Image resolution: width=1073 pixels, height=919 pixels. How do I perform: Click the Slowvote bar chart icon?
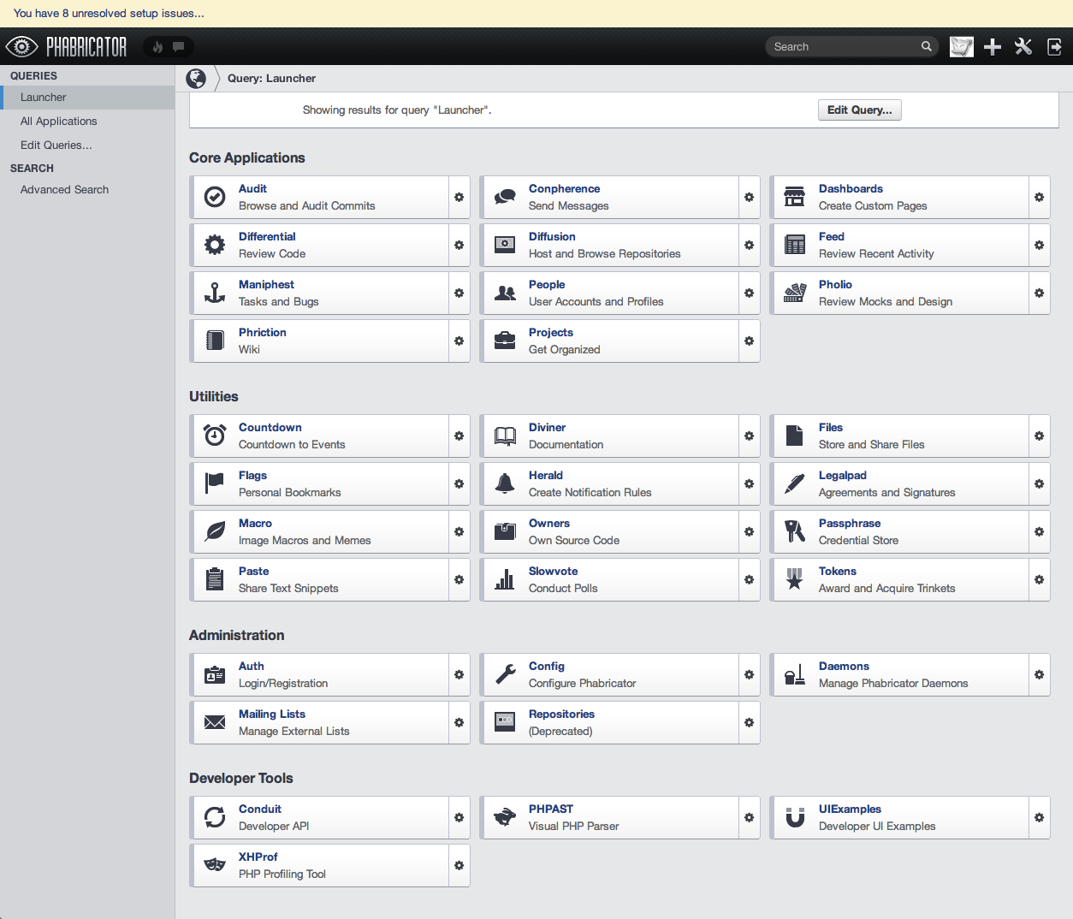click(x=505, y=580)
